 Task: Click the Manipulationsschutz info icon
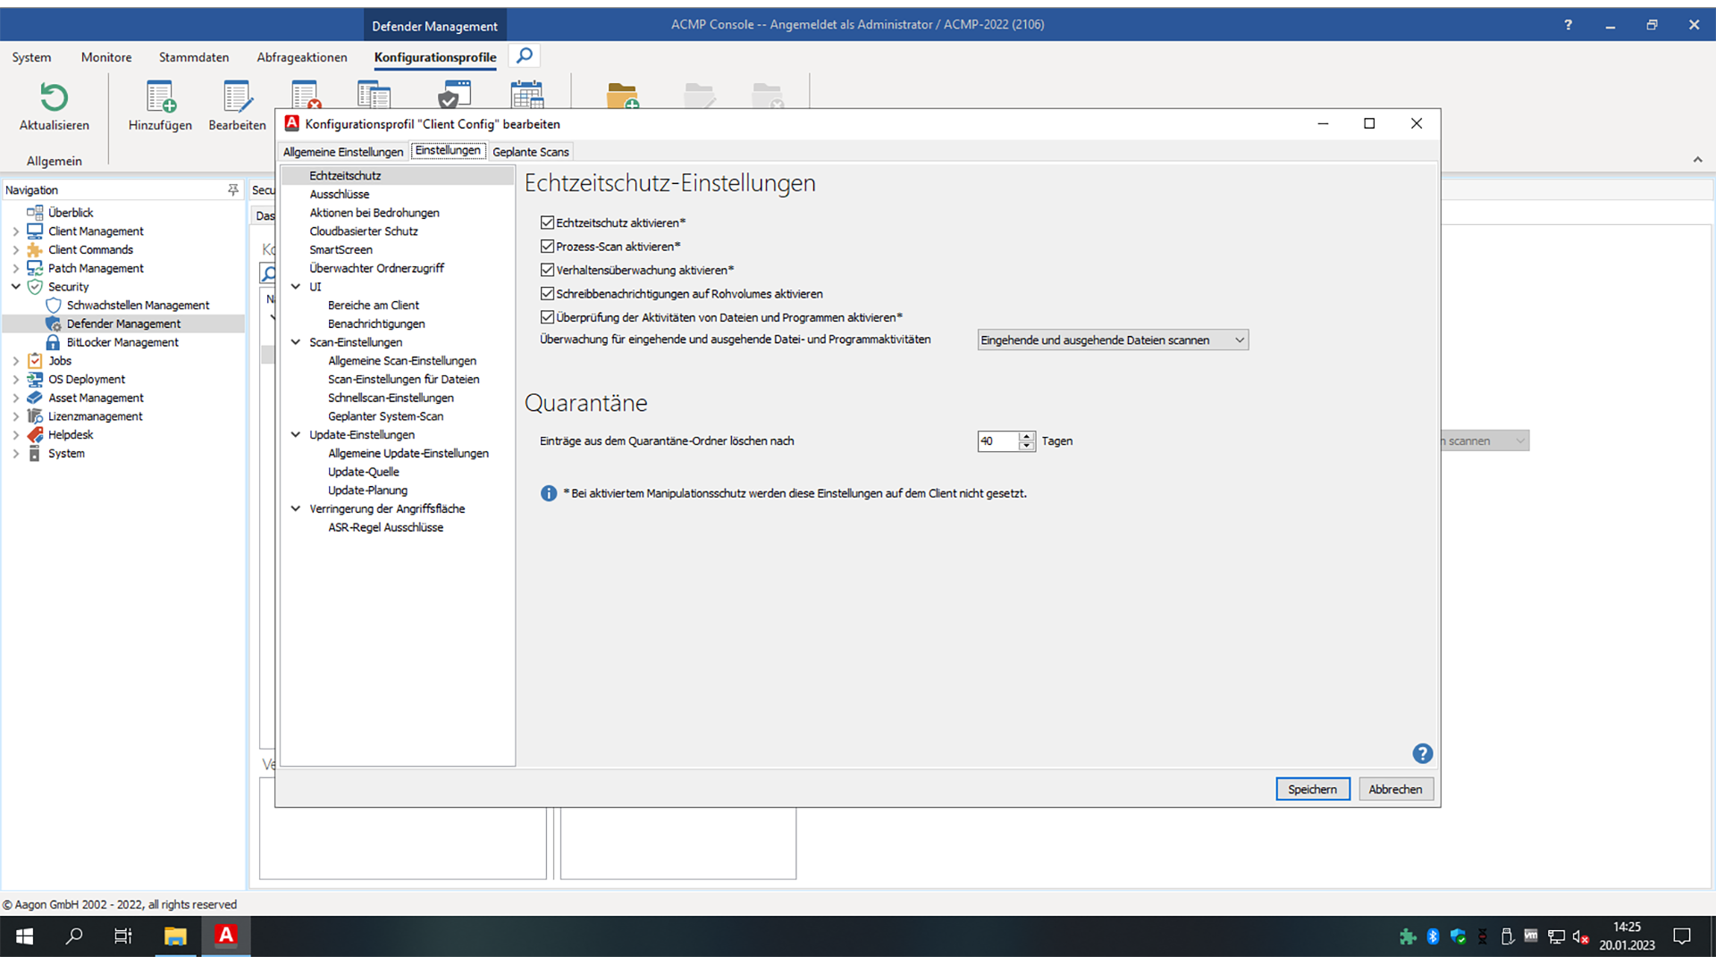click(549, 494)
